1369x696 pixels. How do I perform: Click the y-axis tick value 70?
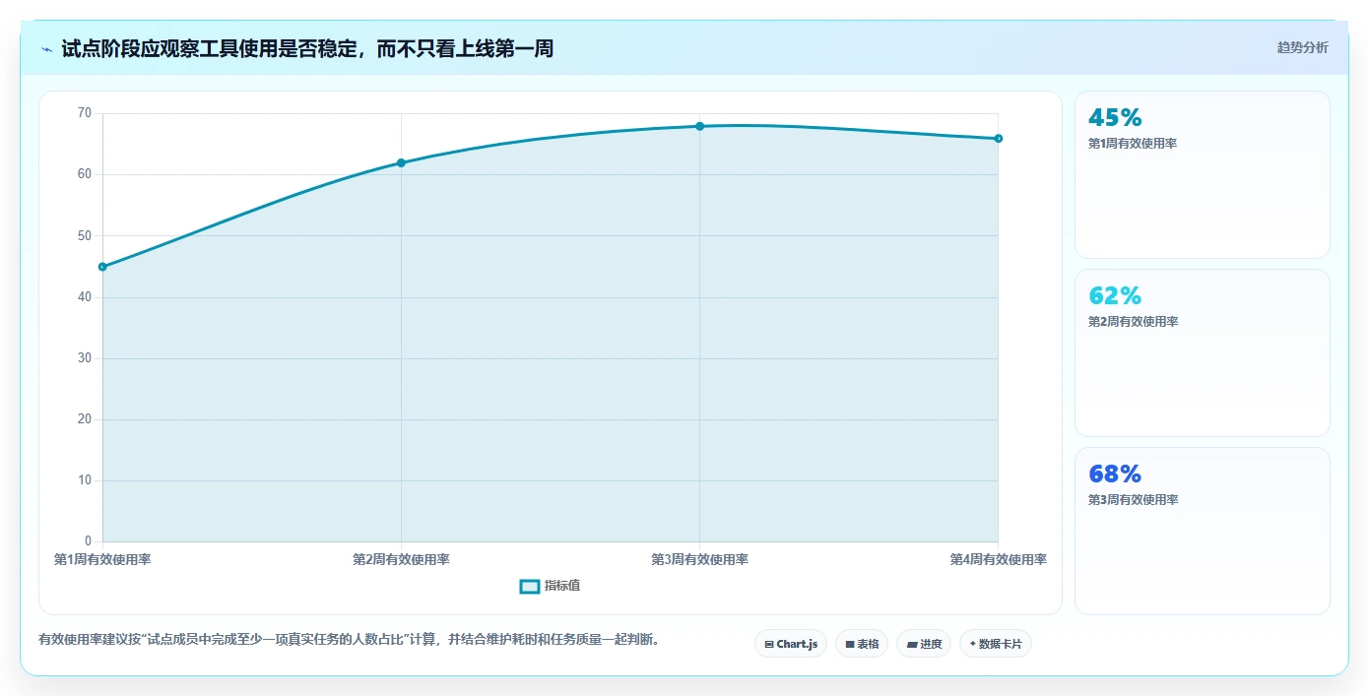click(84, 113)
